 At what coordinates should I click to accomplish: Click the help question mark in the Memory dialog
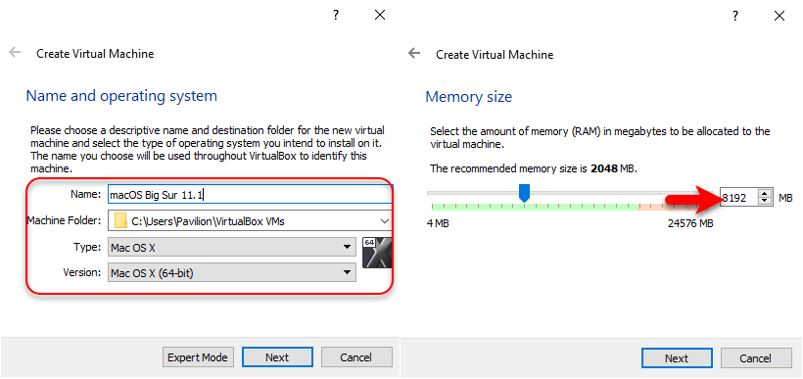tap(735, 16)
